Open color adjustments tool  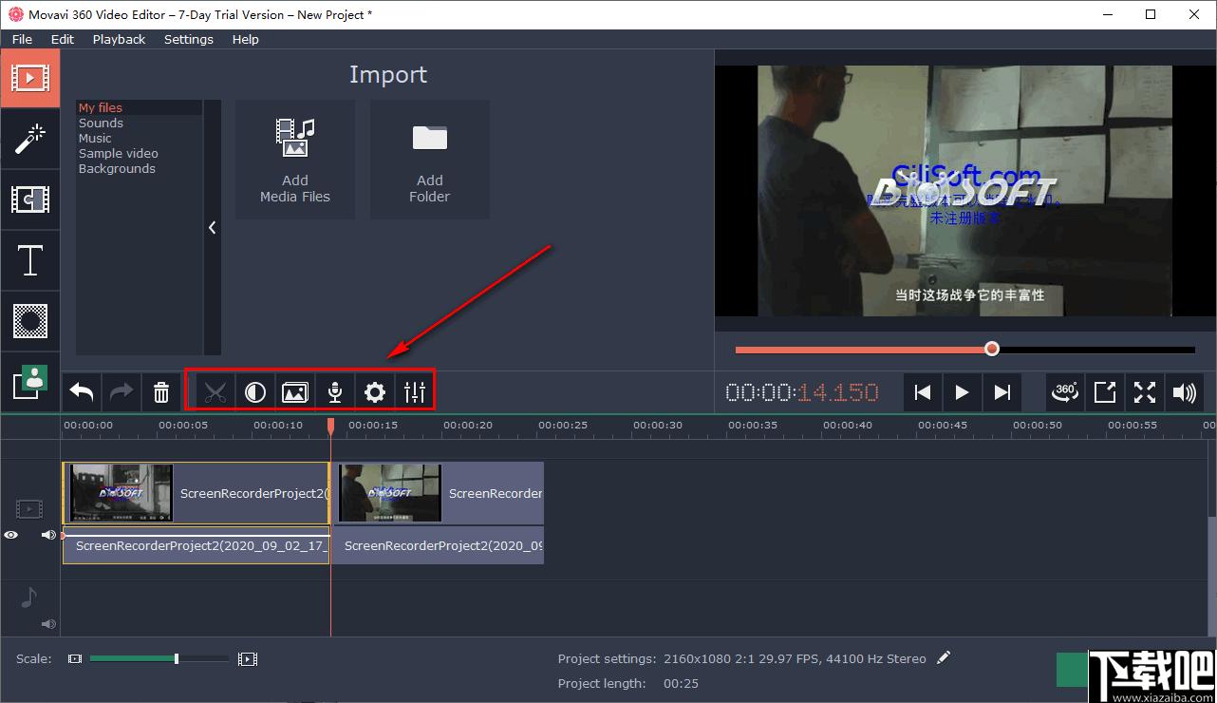pyautogui.click(x=255, y=391)
